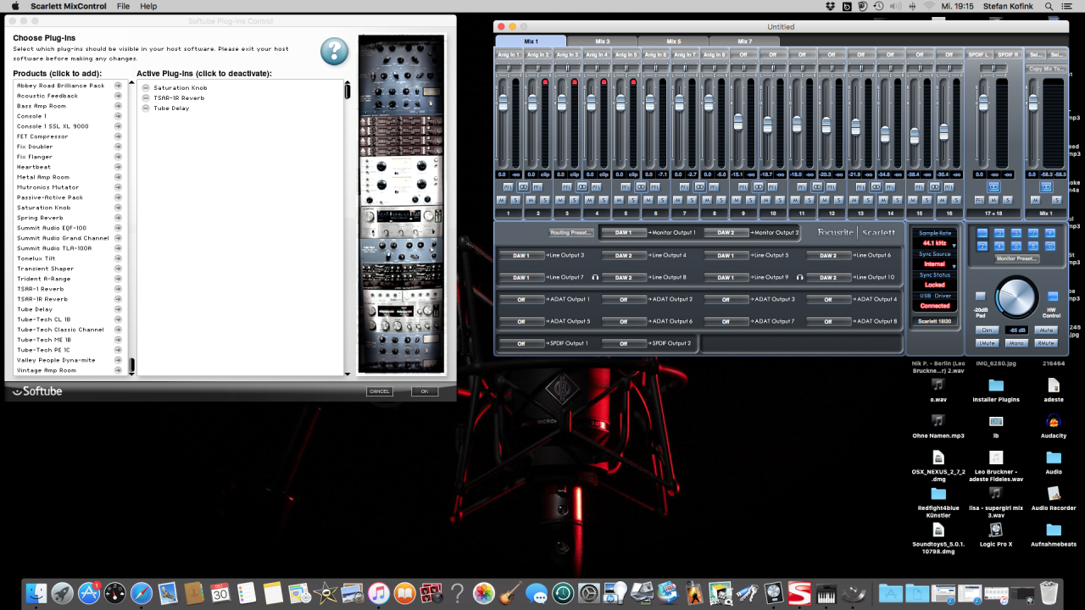Click the headphone icon beside Line Output 7
This screenshot has width=1085, height=610.
[596, 277]
